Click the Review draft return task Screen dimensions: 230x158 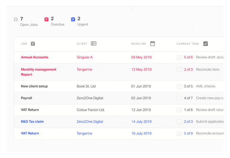[210, 110]
